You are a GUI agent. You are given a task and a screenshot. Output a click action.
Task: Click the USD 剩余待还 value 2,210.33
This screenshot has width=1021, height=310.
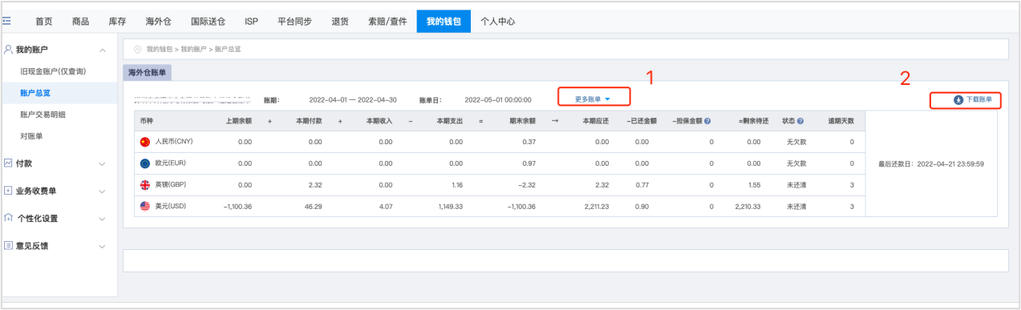point(747,206)
